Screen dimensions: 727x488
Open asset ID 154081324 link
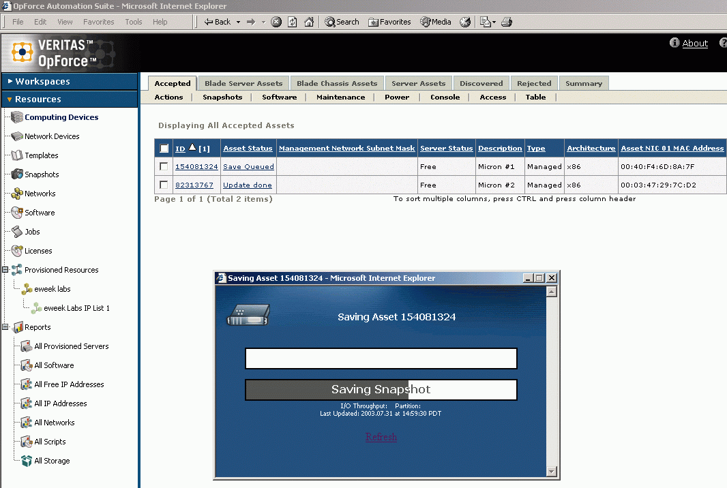click(x=196, y=166)
